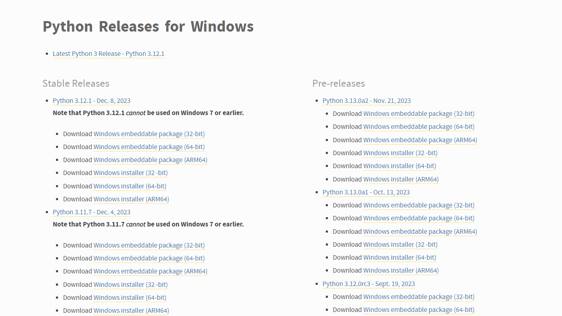Image resolution: width=562 pixels, height=316 pixels.
Task: Download Python 3.13.0a1 Windows installer (ARM64)
Action: (x=401, y=271)
